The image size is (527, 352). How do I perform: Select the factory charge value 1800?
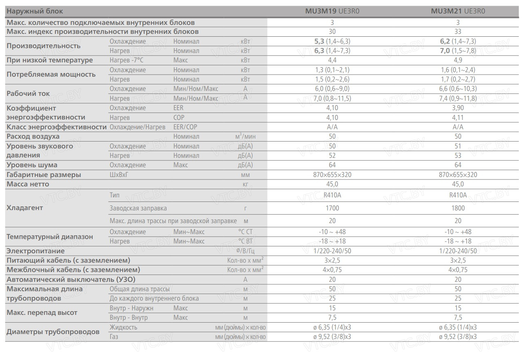pos(458,208)
